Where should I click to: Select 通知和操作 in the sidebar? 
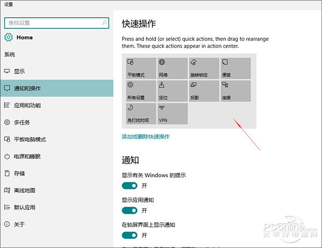(x=57, y=89)
